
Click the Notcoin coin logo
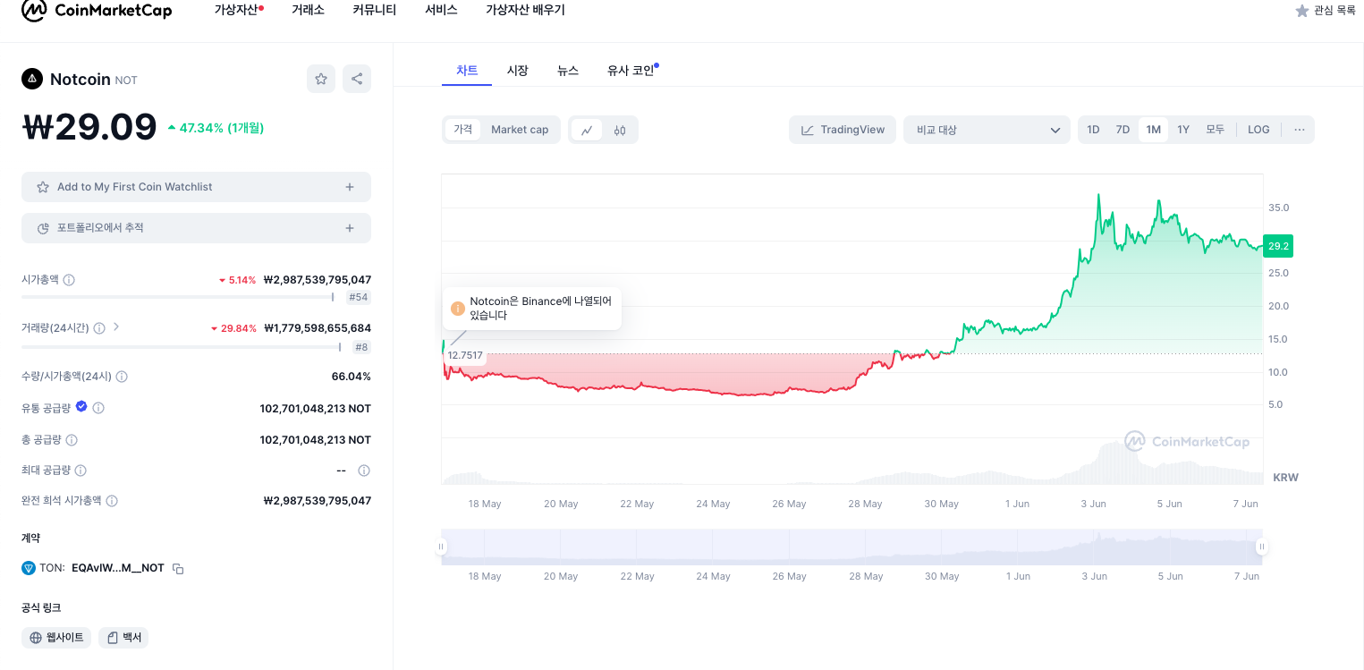point(32,79)
